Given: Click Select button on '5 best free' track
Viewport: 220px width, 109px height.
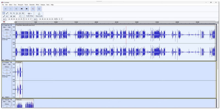Looking at the screenshot, I should [x=7, y=60].
